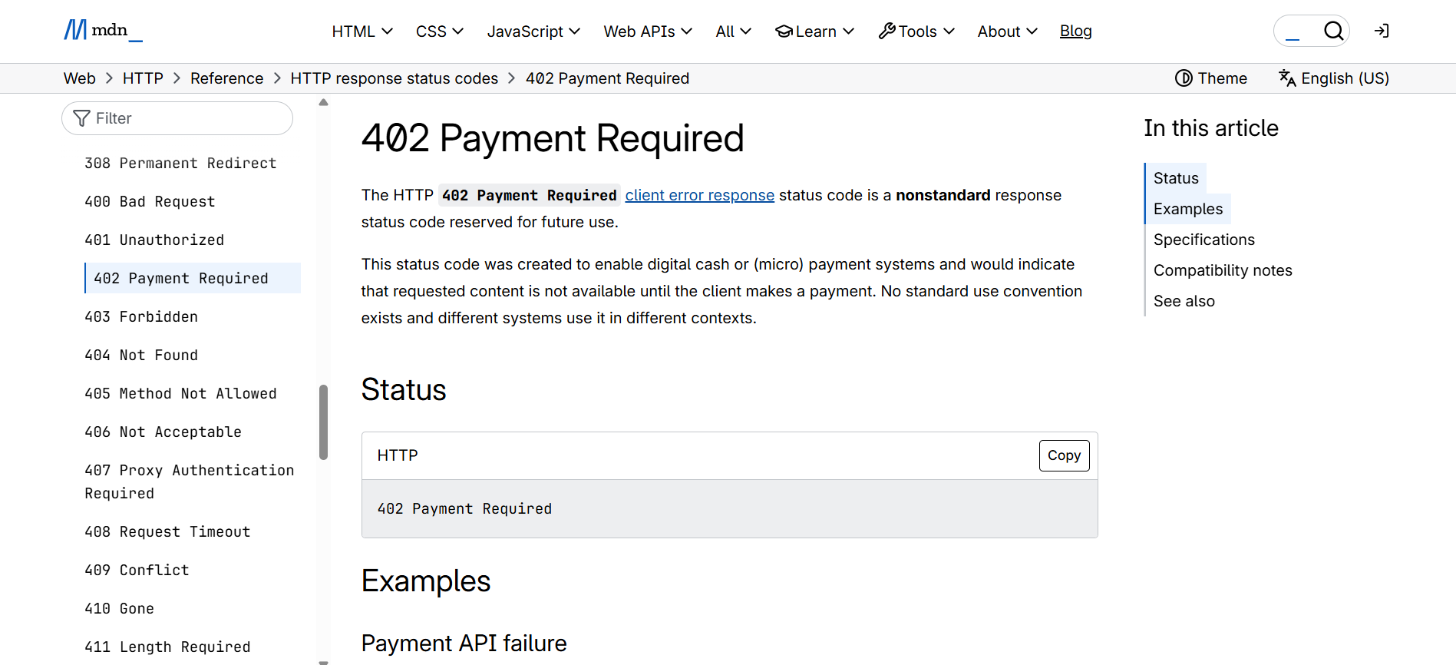Focus the sidebar Filter input

(x=177, y=118)
